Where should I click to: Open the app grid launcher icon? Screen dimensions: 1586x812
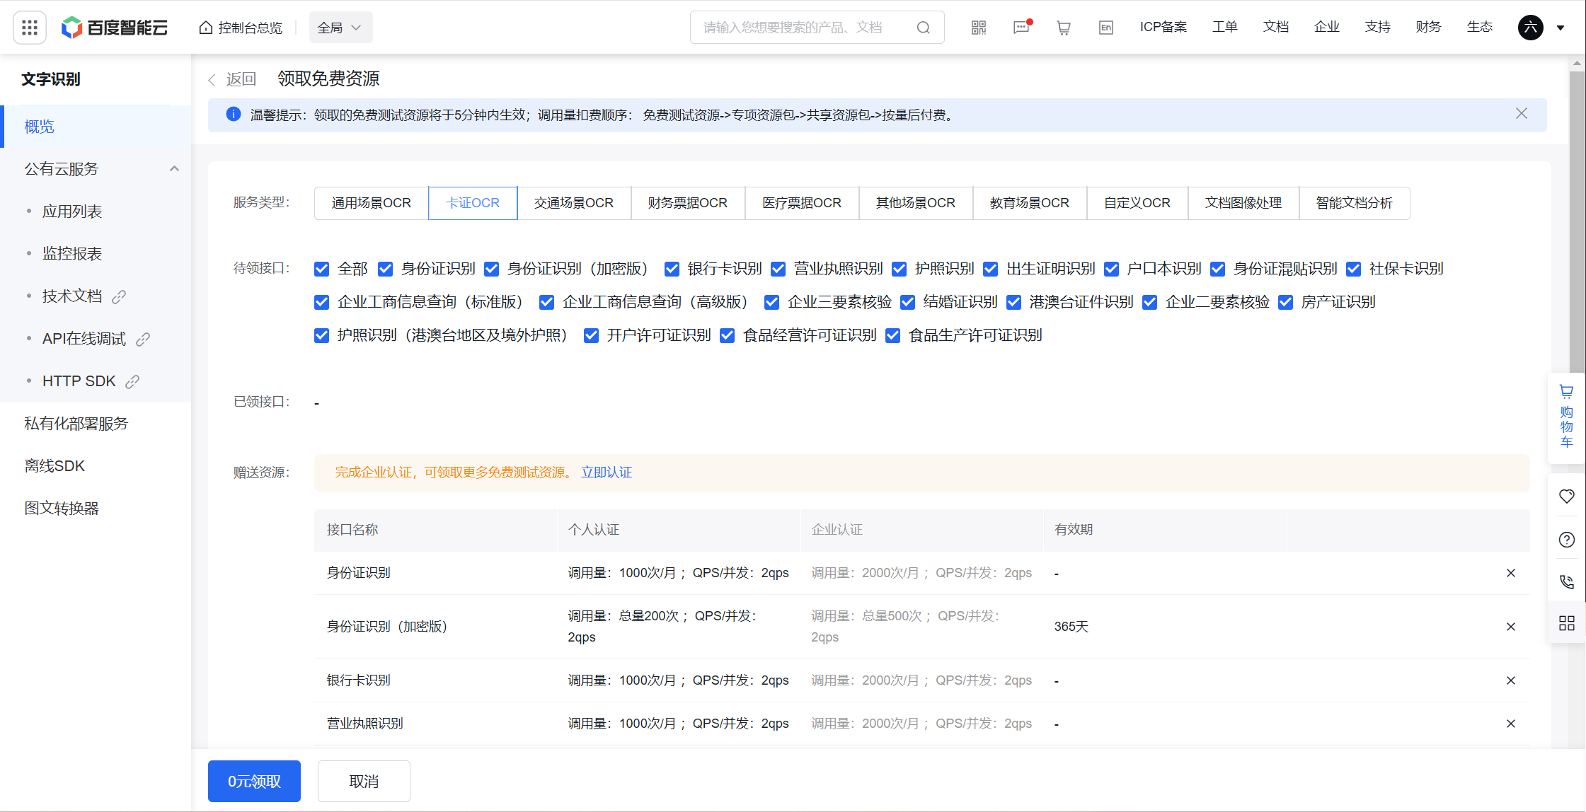(30, 28)
